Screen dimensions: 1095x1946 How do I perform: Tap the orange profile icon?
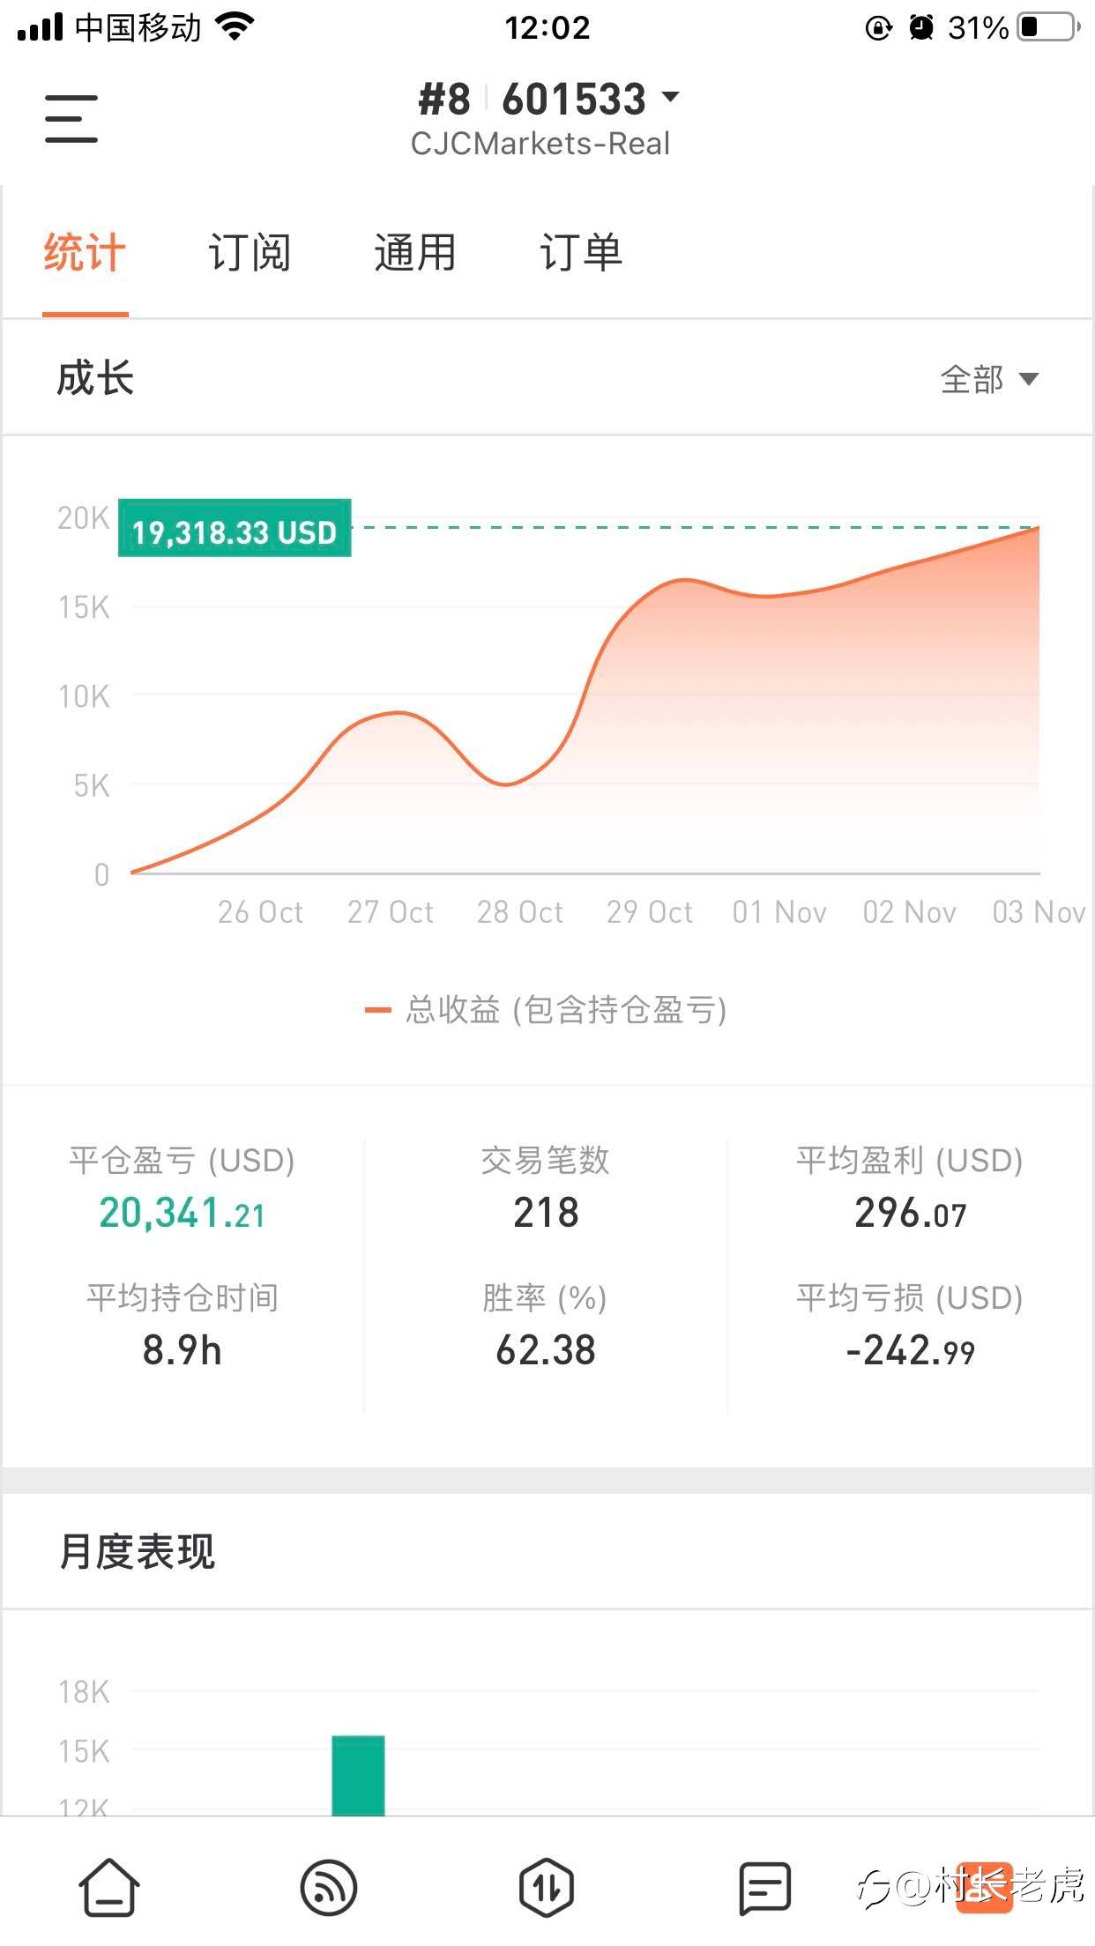pyautogui.click(x=984, y=1888)
